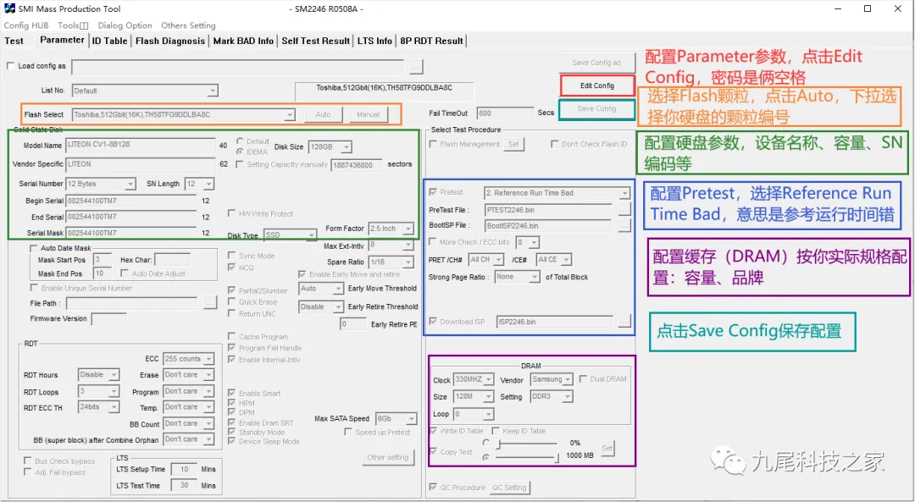The image size is (915, 502).
Task: Click the SMI app icon in title bar
Action: click(9, 8)
